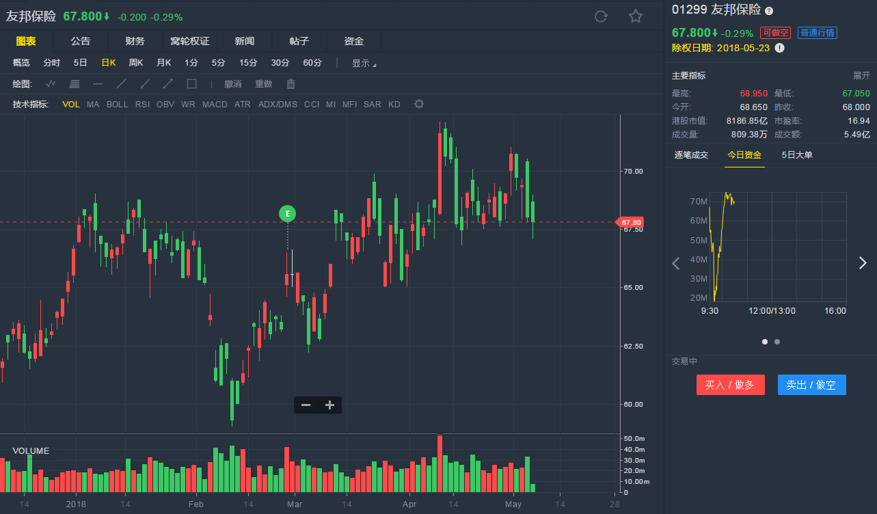Select 分时 intraday view
Viewport: 877px width, 514px height.
[51, 63]
